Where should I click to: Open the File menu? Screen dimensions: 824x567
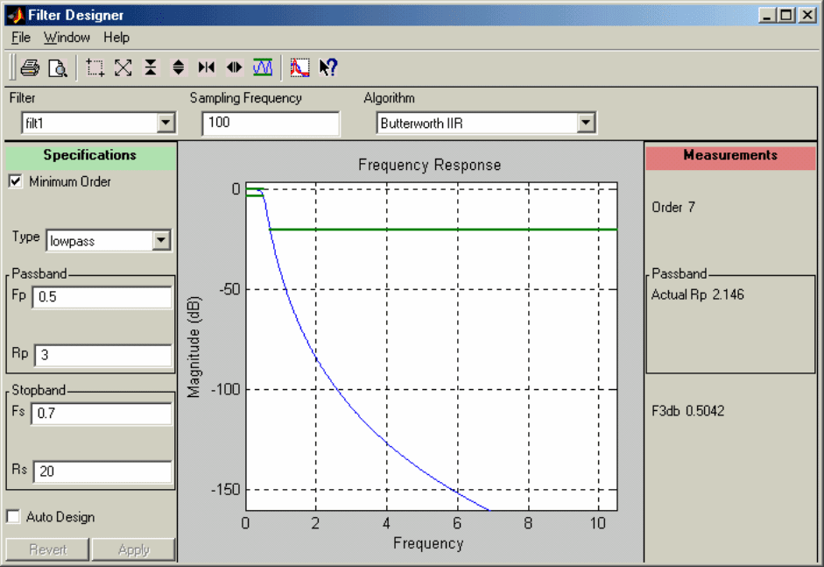point(21,38)
